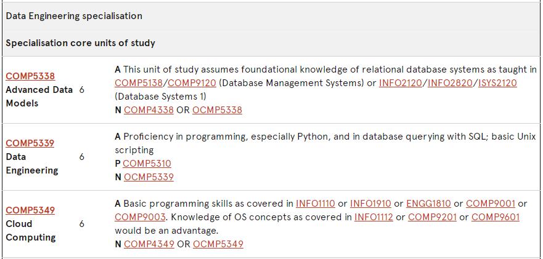Follow the COMP9120 link

pyautogui.click(x=192, y=83)
